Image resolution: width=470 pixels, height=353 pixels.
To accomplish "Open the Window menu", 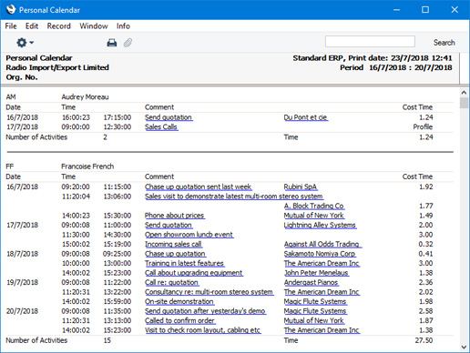I will (94, 26).
